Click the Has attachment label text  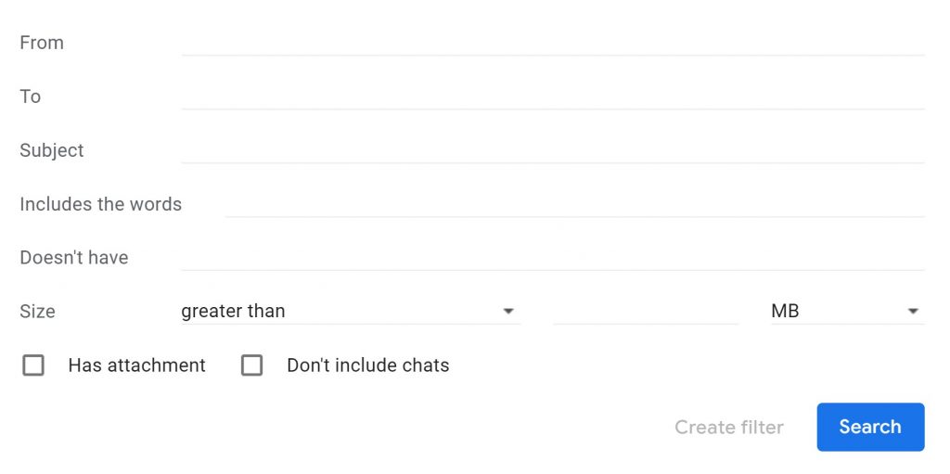point(137,365)
